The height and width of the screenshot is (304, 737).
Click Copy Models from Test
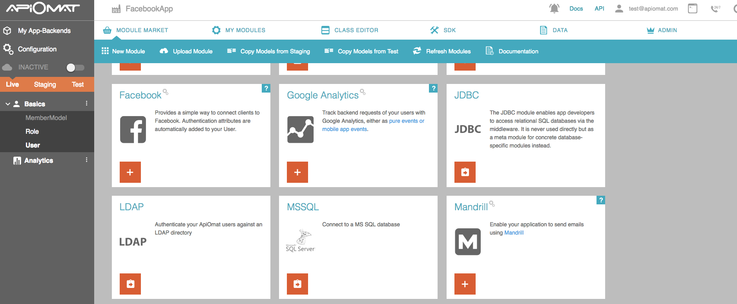361,51
